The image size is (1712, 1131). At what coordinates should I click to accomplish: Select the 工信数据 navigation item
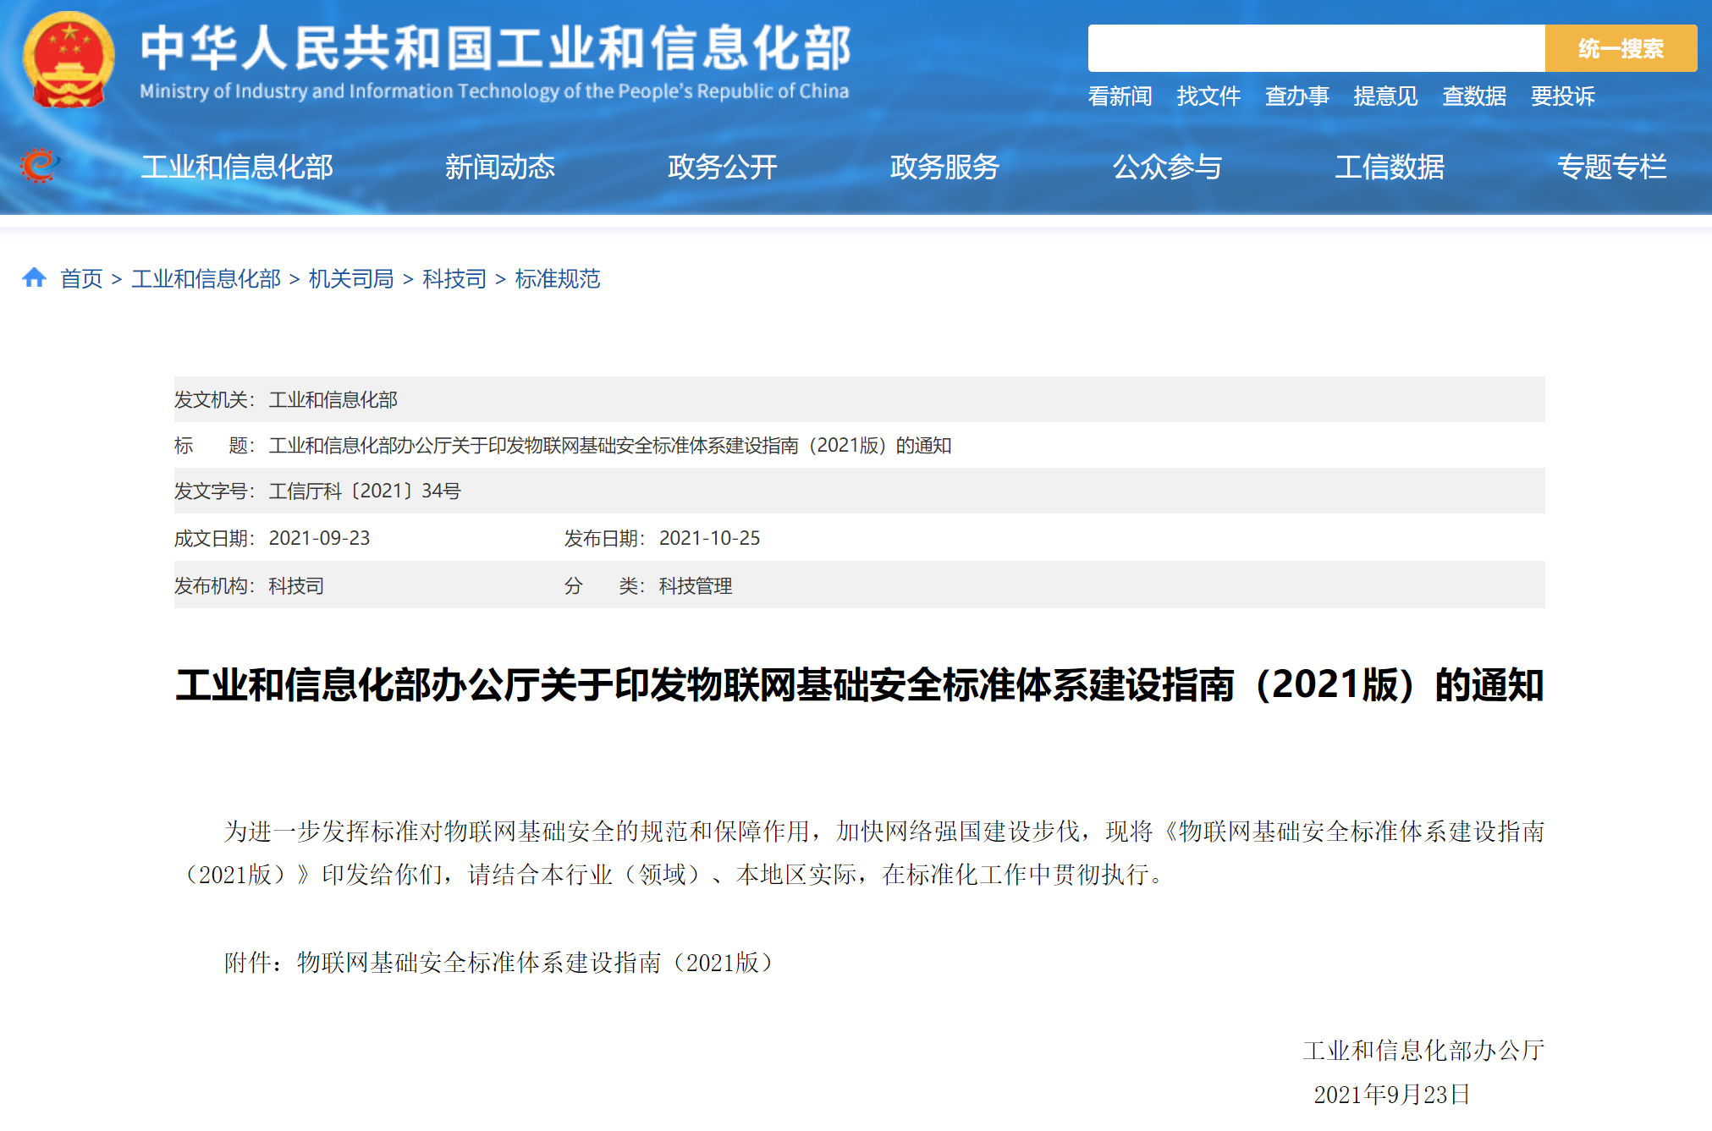point(1390,167)
